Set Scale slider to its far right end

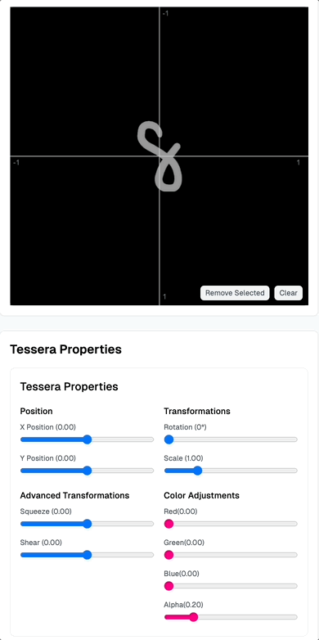296,471
